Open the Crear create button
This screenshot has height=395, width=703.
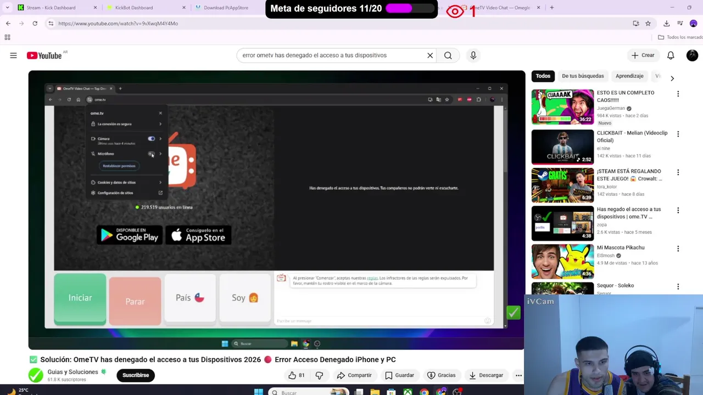click(x=643, y=55)
